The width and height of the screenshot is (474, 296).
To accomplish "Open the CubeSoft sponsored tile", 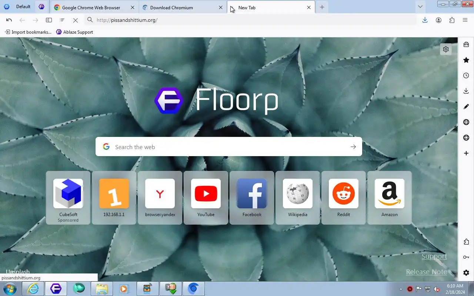I will pos(68,198).
